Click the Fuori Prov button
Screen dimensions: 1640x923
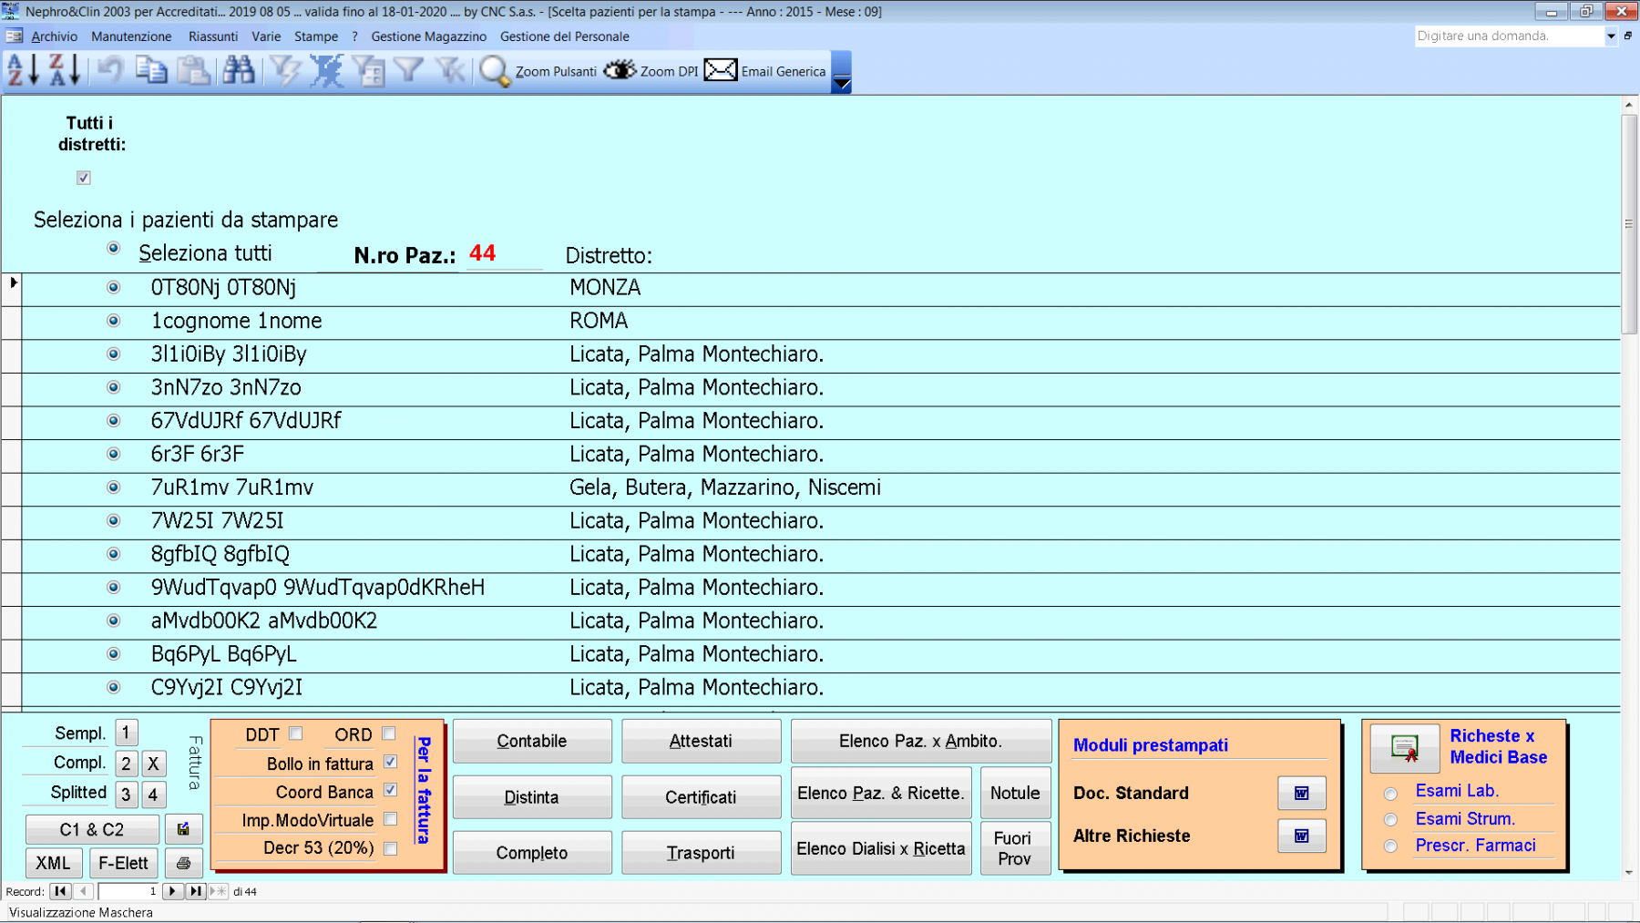coord(1015,848)
